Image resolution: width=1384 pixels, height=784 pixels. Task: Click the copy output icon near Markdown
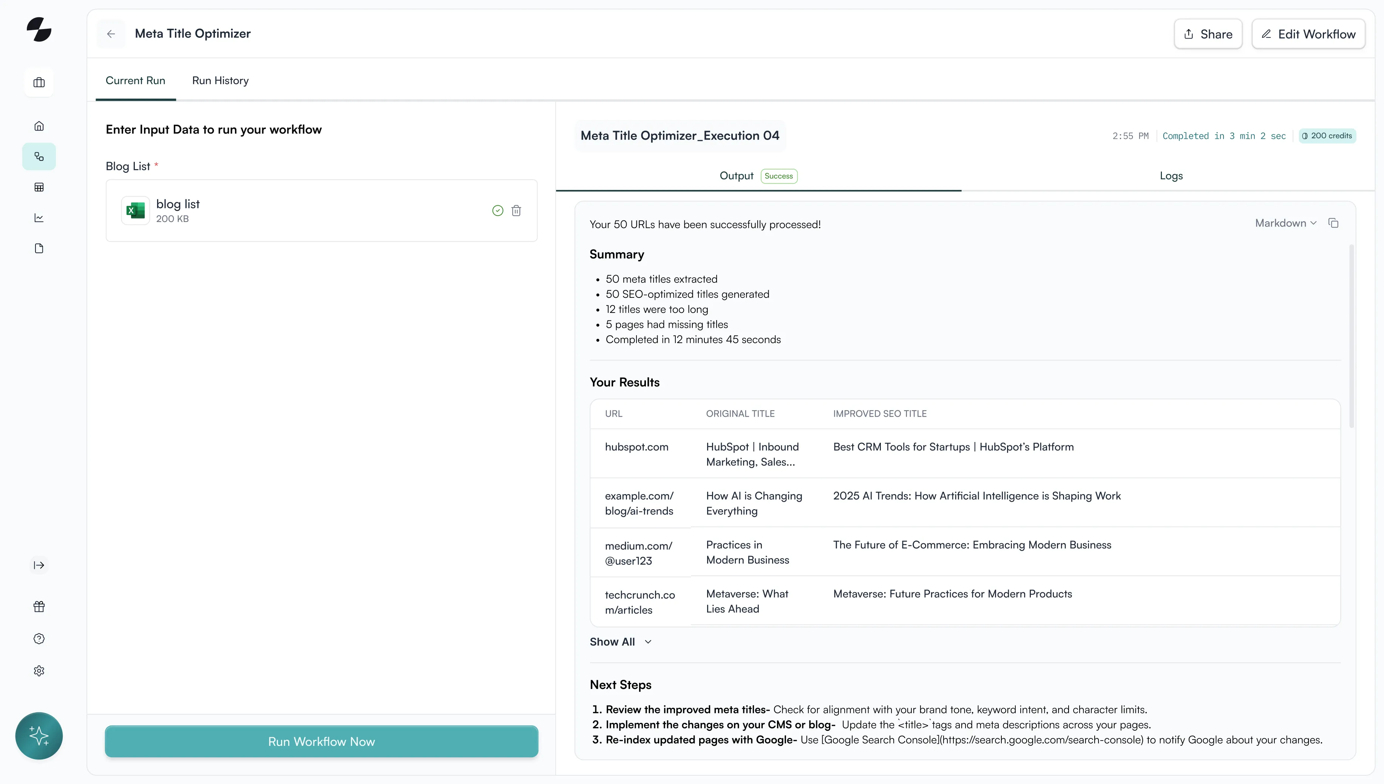1334,222
